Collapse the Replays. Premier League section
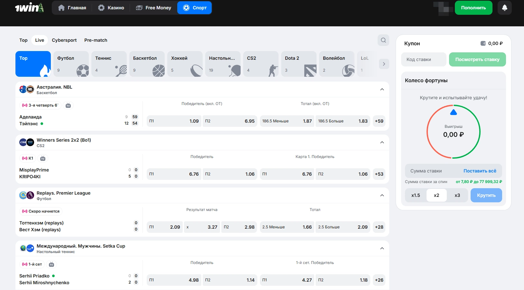The width and height of the screenshot is (524, 290). [382, 195]
